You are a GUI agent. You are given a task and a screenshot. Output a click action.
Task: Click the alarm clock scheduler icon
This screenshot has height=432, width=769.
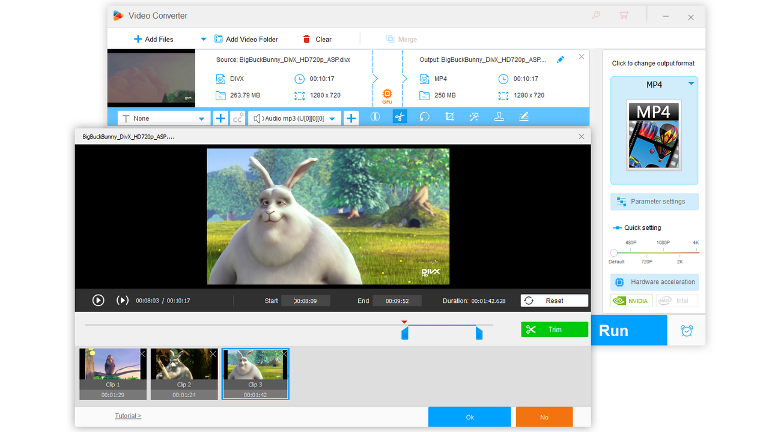coord(687,330)
